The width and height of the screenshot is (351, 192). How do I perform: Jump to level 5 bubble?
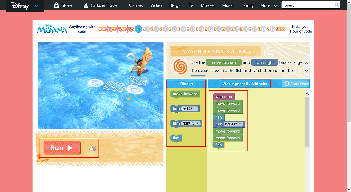(148, 29)
